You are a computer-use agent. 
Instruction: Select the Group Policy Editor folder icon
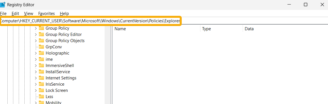click(x=41, y=34)
